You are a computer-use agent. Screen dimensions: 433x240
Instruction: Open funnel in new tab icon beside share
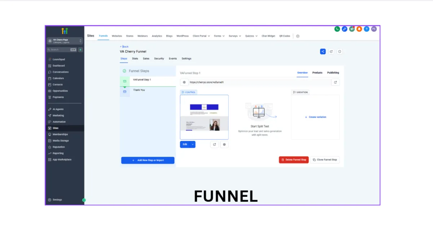pyautogui.click(x=331, y=52)
